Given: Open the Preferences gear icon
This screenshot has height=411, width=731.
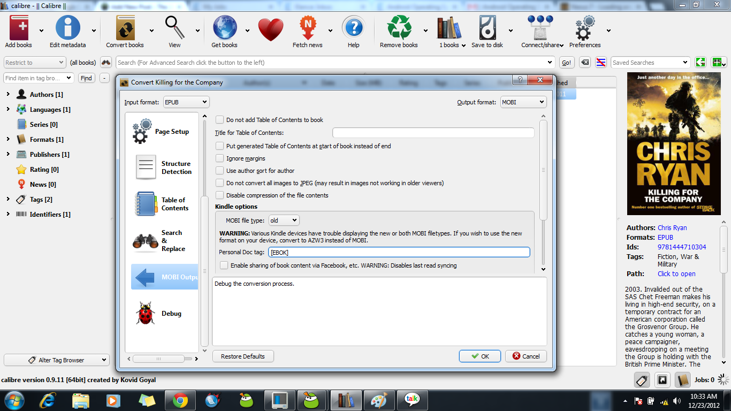Looking at the screenshot, I should pos(584,28).
